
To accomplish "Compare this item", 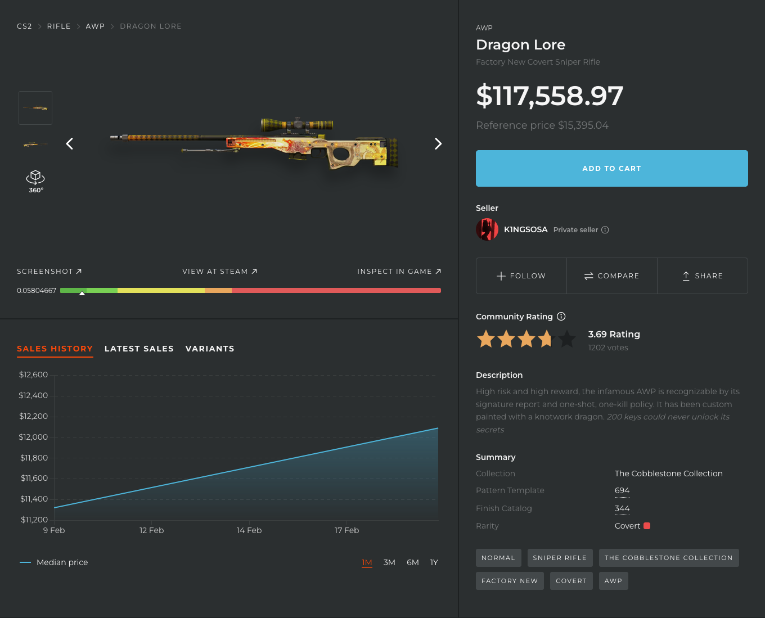I will [x=612, y=276].
